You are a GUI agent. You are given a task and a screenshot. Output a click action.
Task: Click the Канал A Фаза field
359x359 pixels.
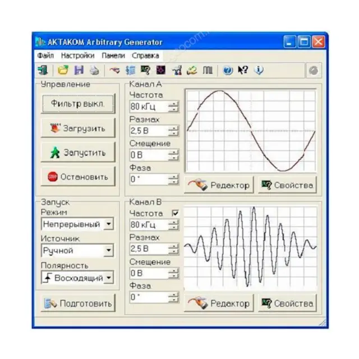pos(149,179)
